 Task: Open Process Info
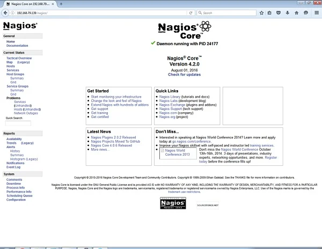(16, 188)
